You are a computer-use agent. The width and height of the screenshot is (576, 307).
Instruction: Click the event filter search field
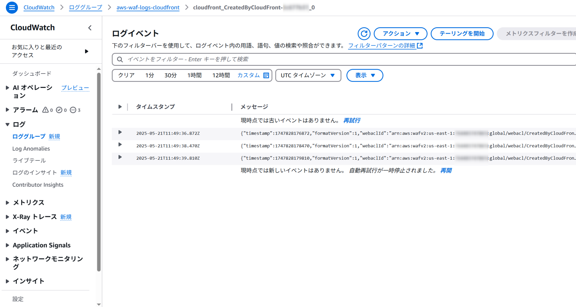[337, 59]
